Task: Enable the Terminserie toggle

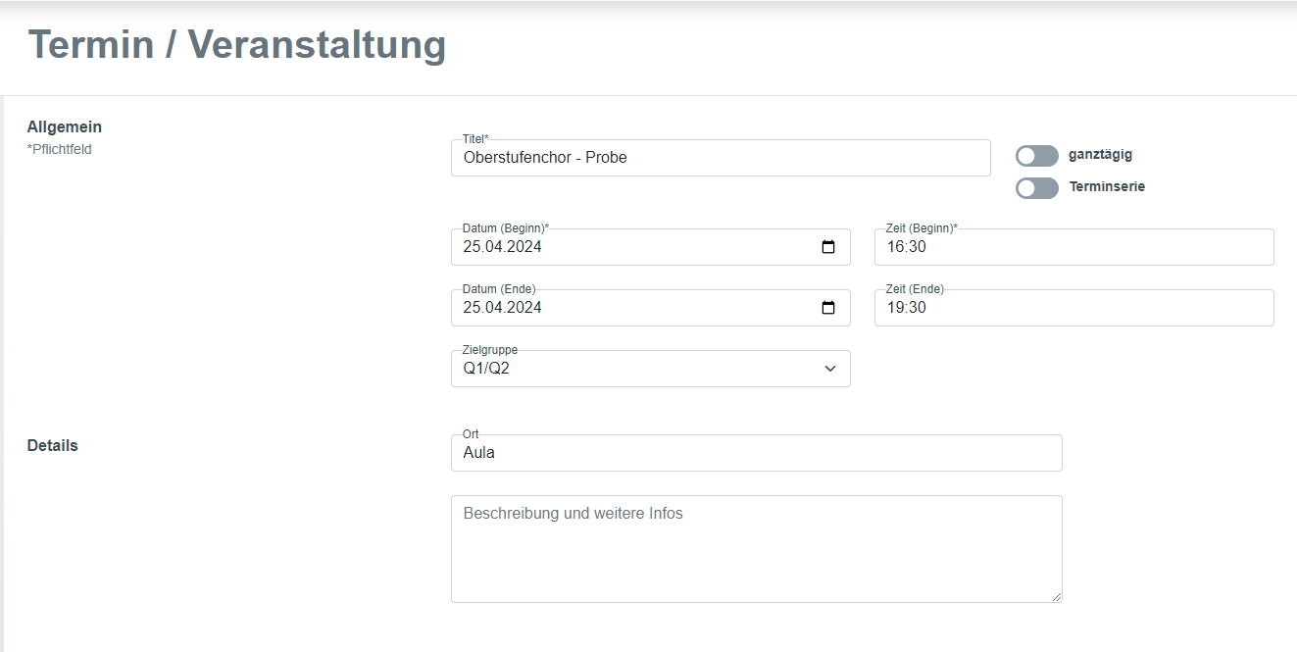Action: point(1036,187)
